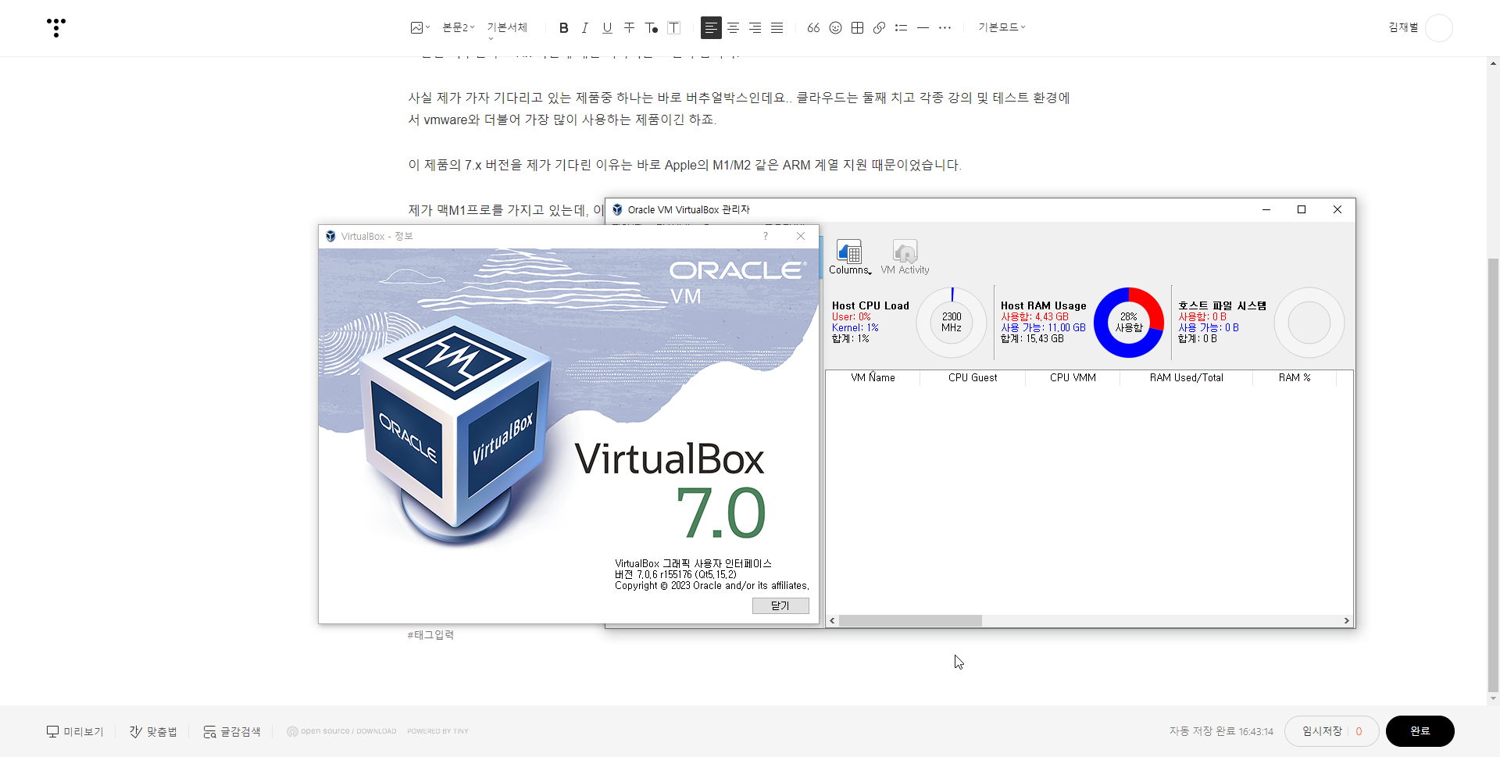Close the VirtualBox 정보 dialog
Image resolution: width=1500 pixels, height=757 pixels.
[801, 236]
